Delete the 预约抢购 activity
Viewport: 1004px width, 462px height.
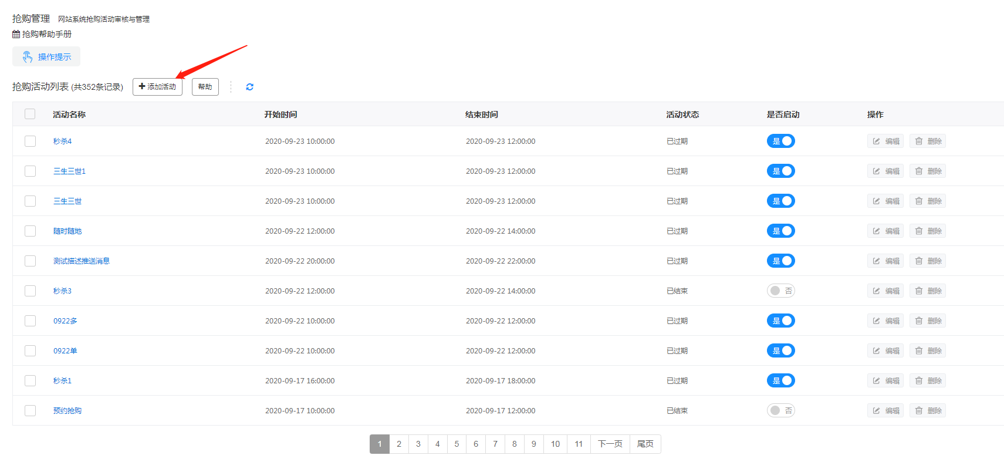pos(928,411)
